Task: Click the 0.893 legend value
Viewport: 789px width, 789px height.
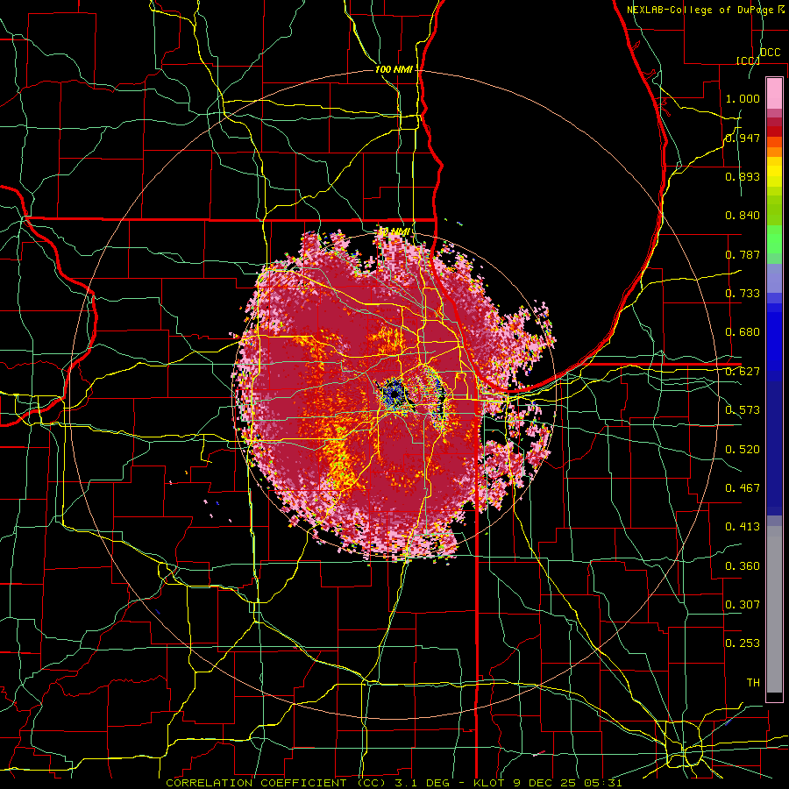Action: (x=743, y=176)
